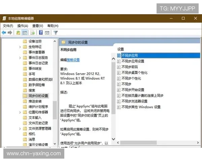Click the settings list horizontal scrollbar thumb
Viewport: 202px width, 162px height.
pos(138,143)
